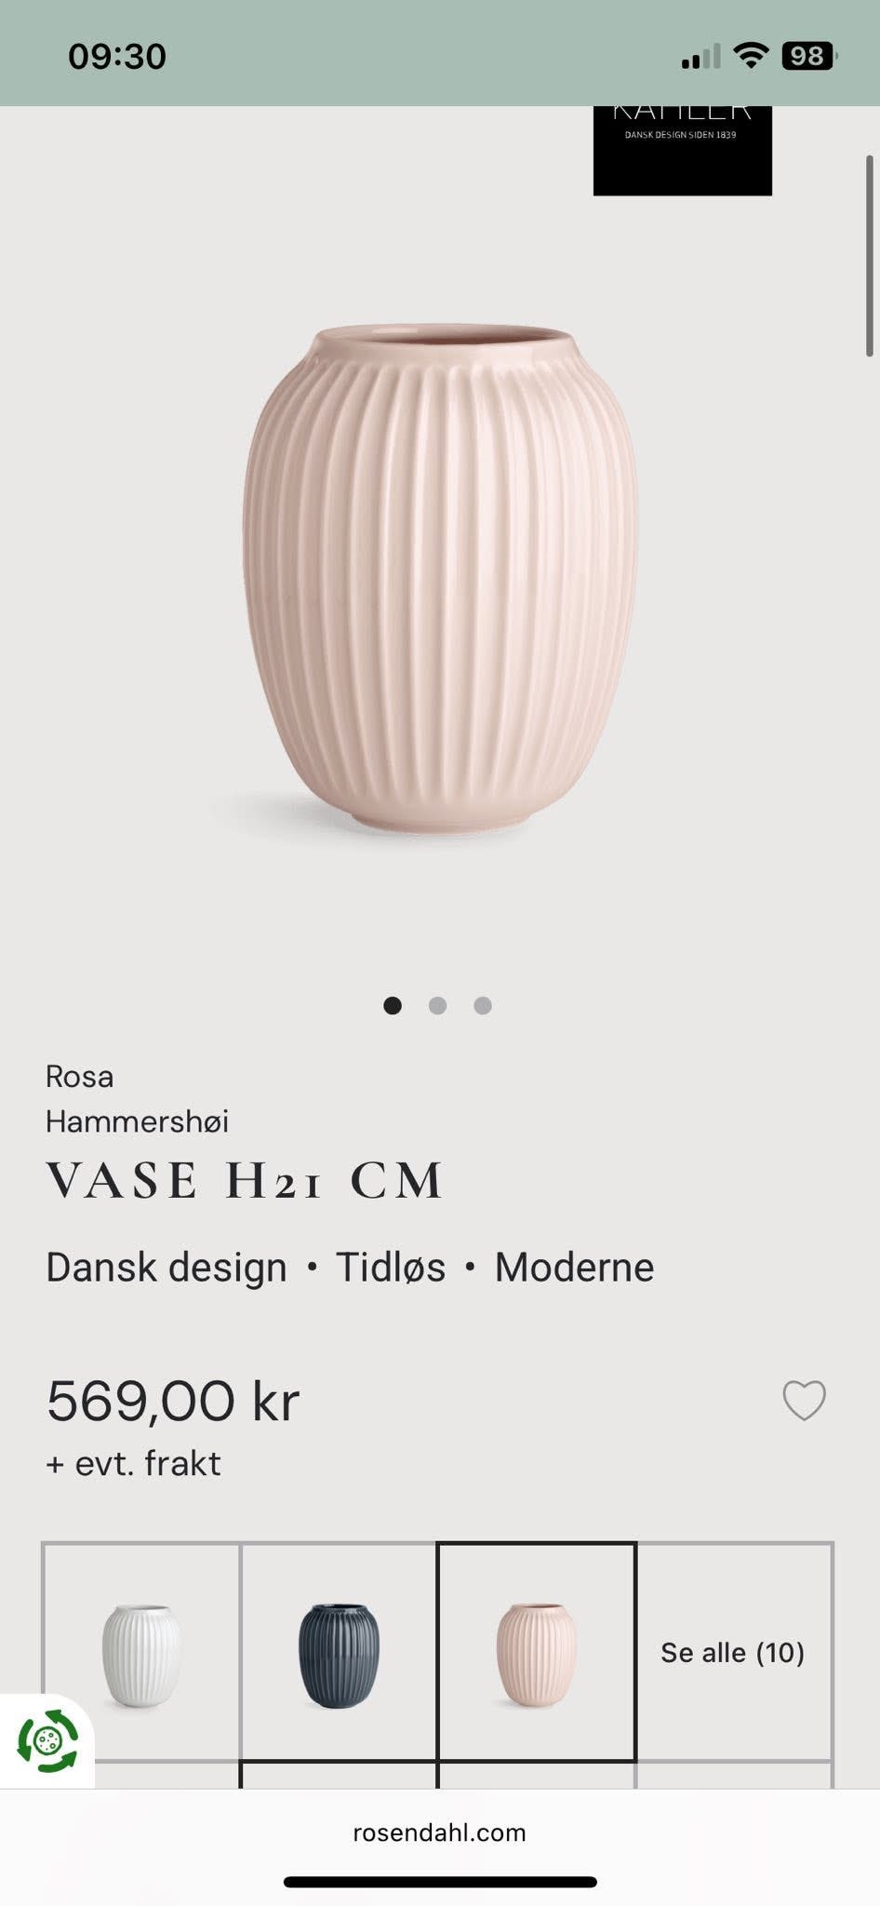Check the Wi-Fi status icon
This screenshot has width=880, height=1906.
(x=750, y=56)
